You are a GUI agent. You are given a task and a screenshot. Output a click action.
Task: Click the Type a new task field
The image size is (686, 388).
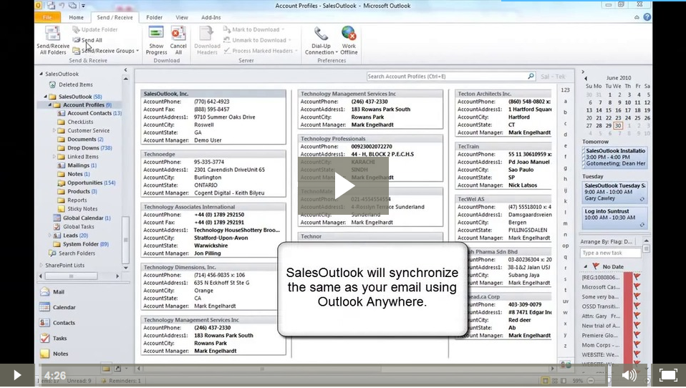pos(610,253)
